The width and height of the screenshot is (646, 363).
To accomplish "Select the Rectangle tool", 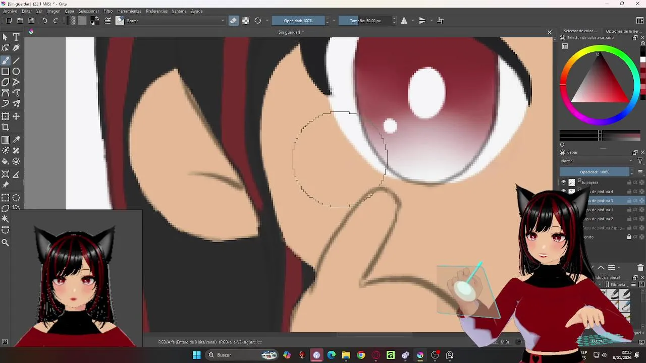I will 6,71.
